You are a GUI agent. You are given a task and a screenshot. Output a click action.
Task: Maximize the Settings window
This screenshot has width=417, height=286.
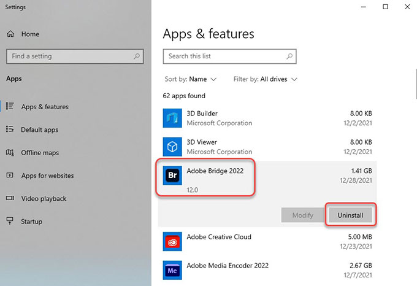click(385, 7)
